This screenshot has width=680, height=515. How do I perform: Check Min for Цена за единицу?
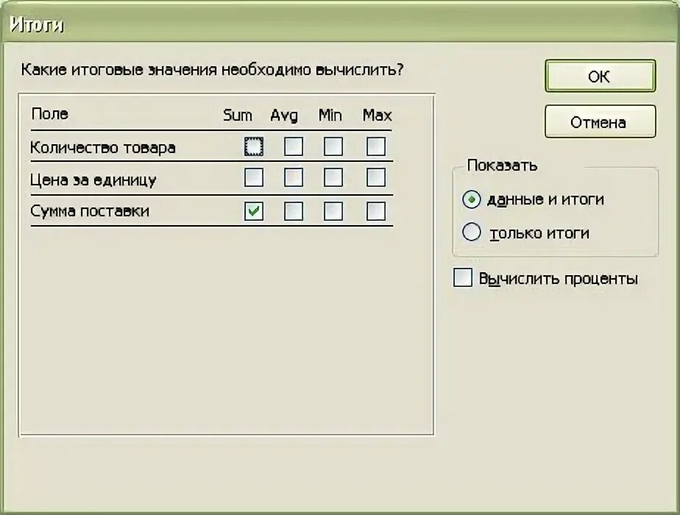(x=333, y=177)
